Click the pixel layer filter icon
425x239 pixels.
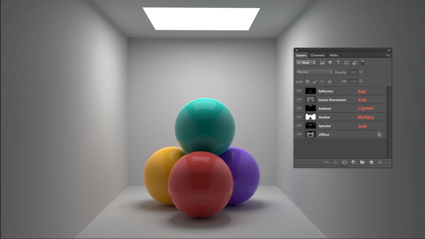(x=322, y=63)
